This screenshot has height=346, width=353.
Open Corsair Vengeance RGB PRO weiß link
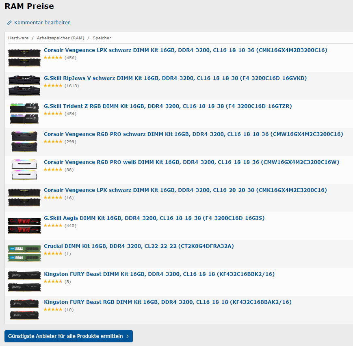(191, 162)
